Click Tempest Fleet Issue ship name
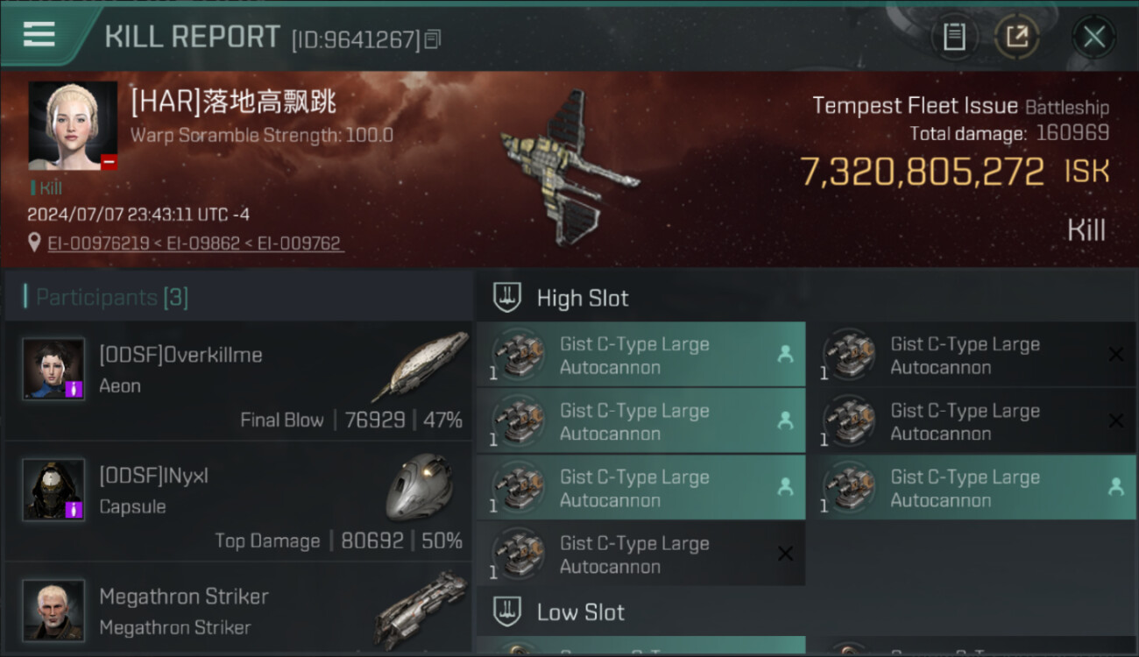 click(915, 106)
